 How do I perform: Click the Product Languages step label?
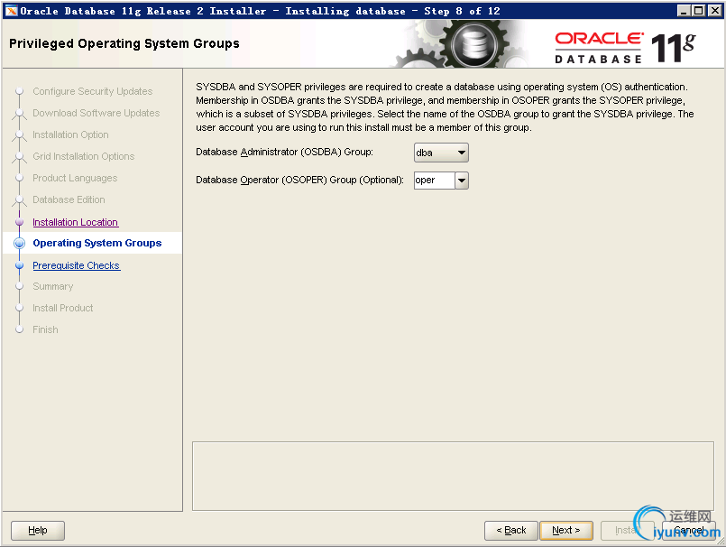click(x=75, y=178)
